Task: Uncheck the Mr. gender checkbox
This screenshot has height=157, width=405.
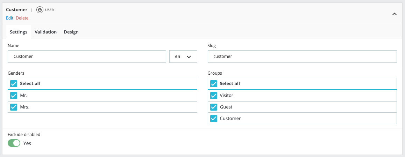Action: tap(14, 96)
